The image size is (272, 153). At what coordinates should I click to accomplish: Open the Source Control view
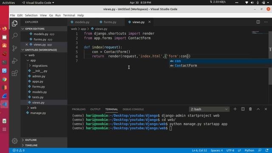pyautogui.click(x=14, y=48)
